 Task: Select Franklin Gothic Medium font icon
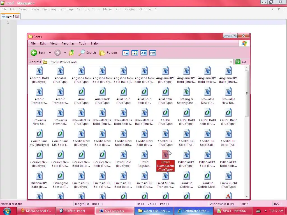coord(207,176)
